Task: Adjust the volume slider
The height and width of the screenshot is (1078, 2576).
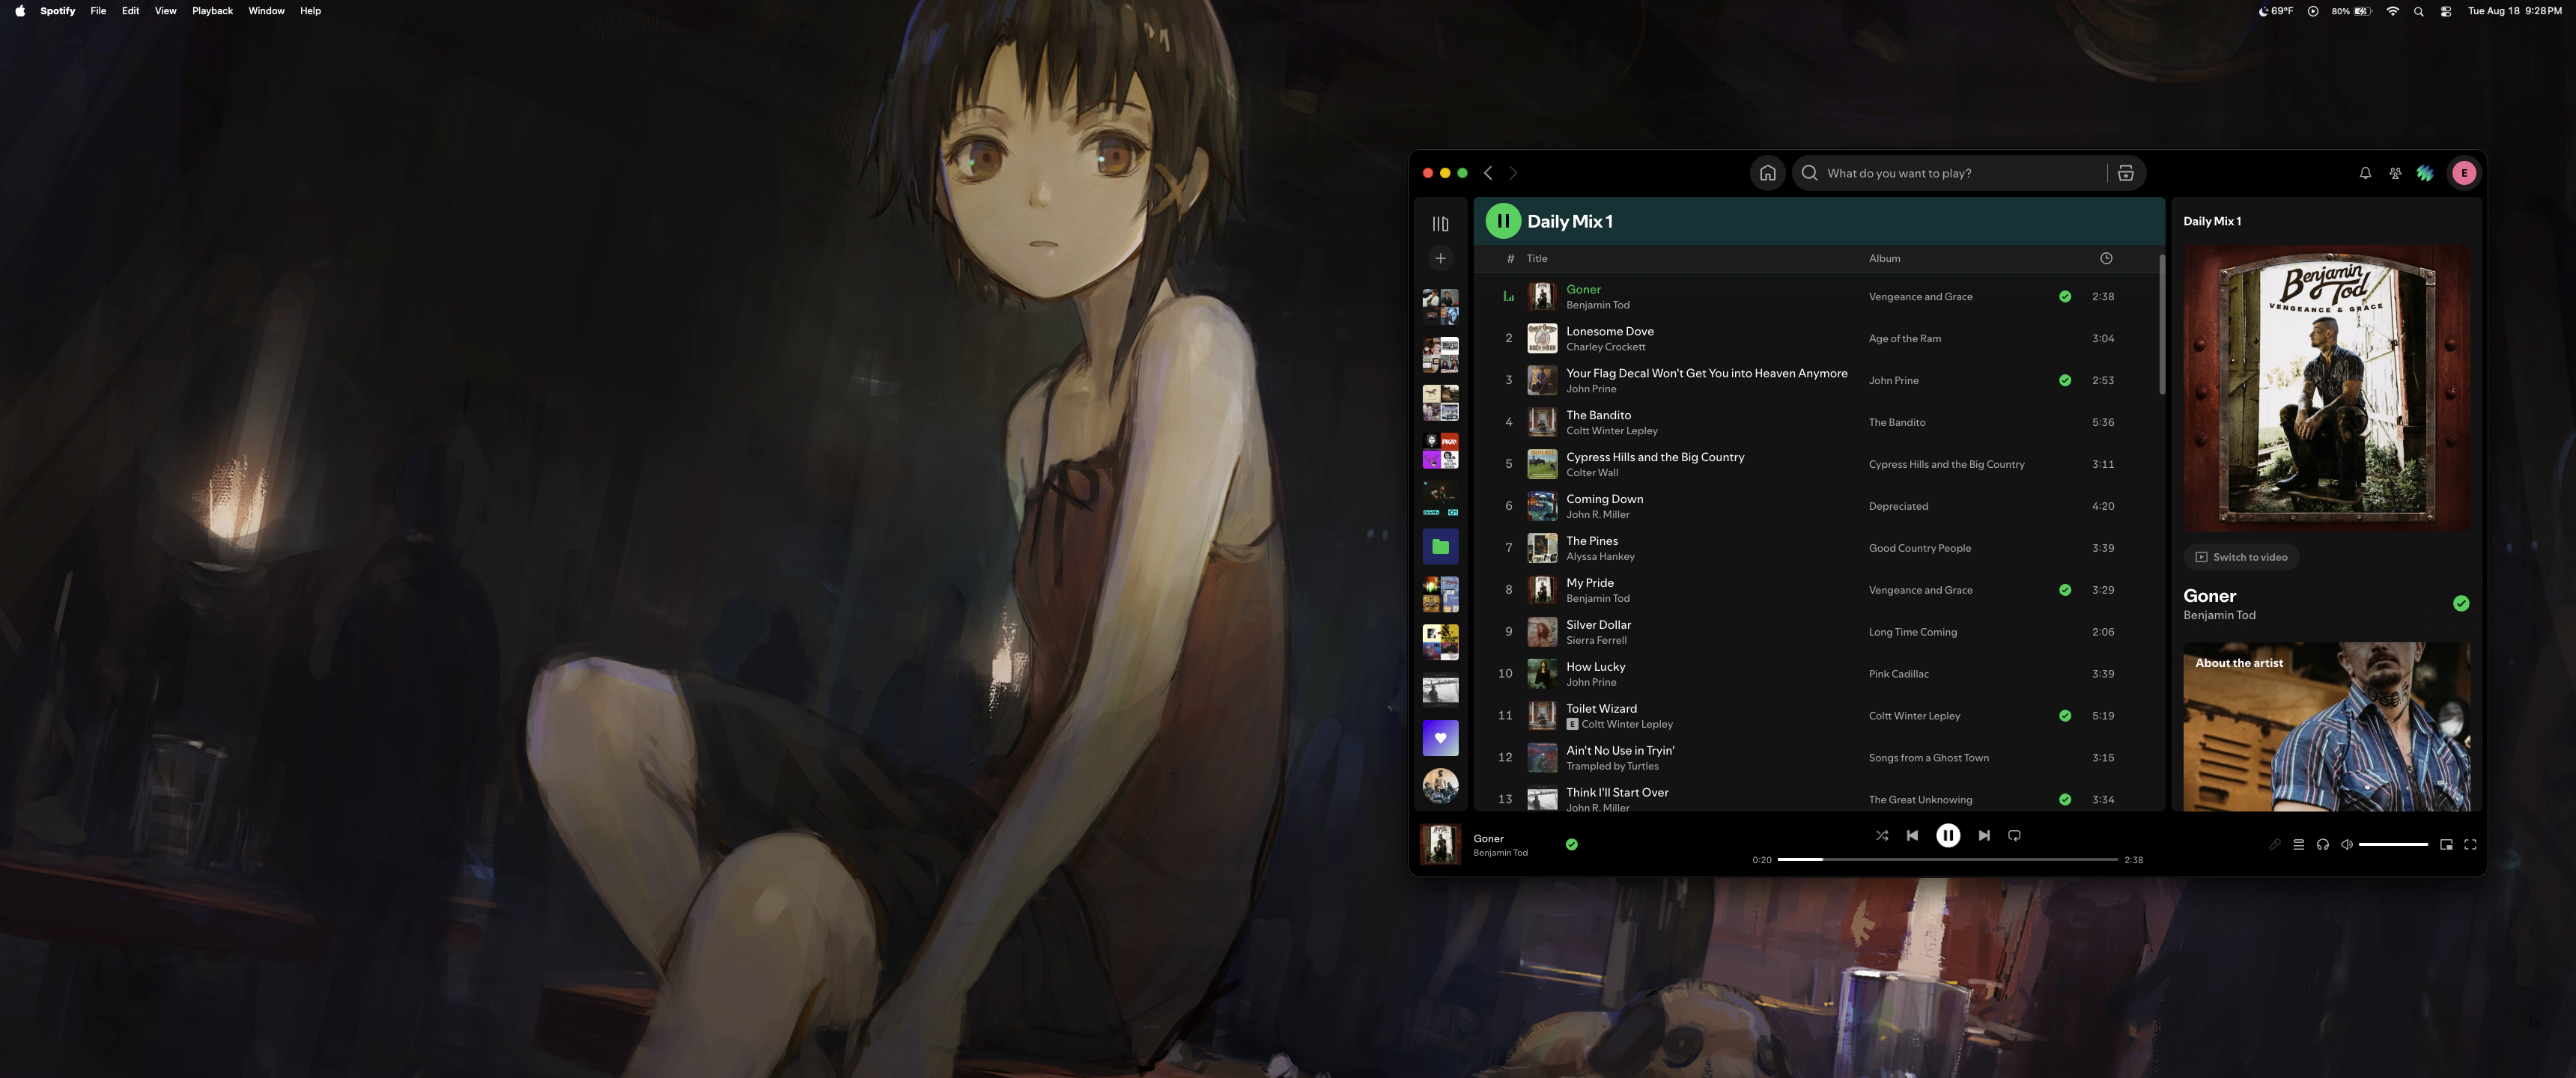Action: click(x=2393, y=845)
